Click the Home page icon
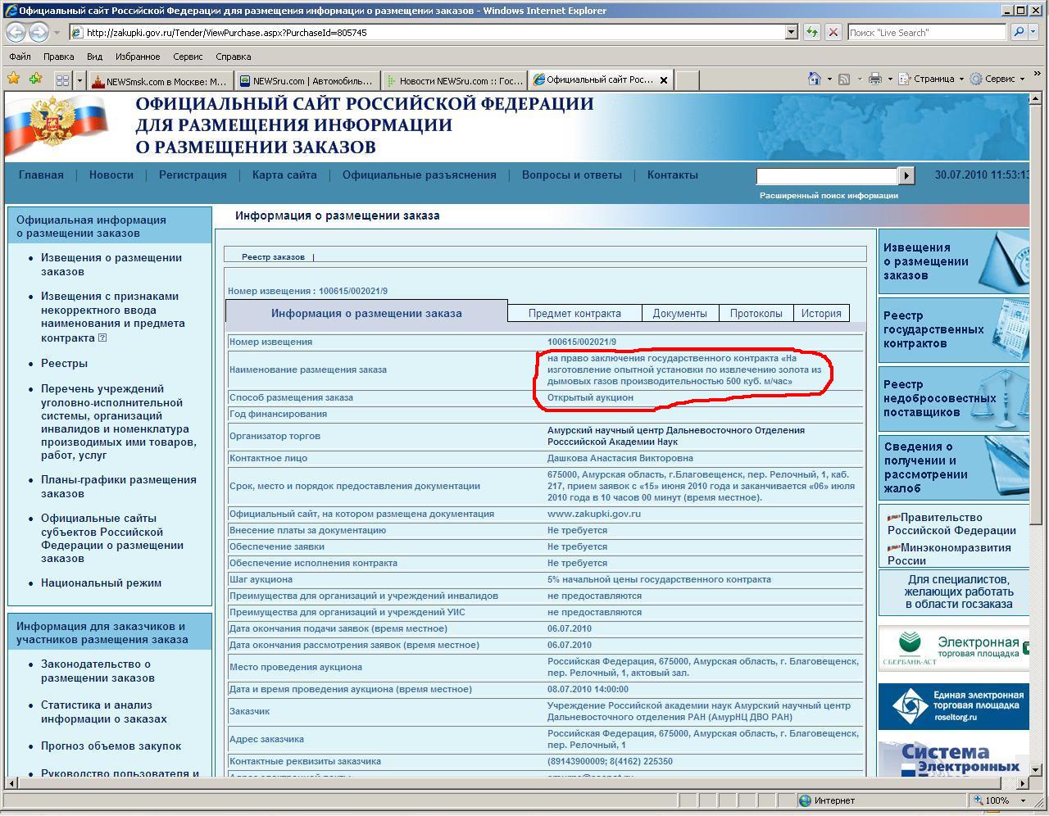 pyautogui.click(x=814, y=79)
